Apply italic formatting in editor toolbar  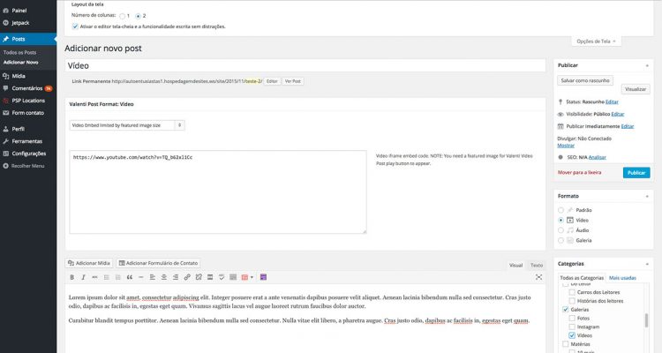click(x=85, y=277)
